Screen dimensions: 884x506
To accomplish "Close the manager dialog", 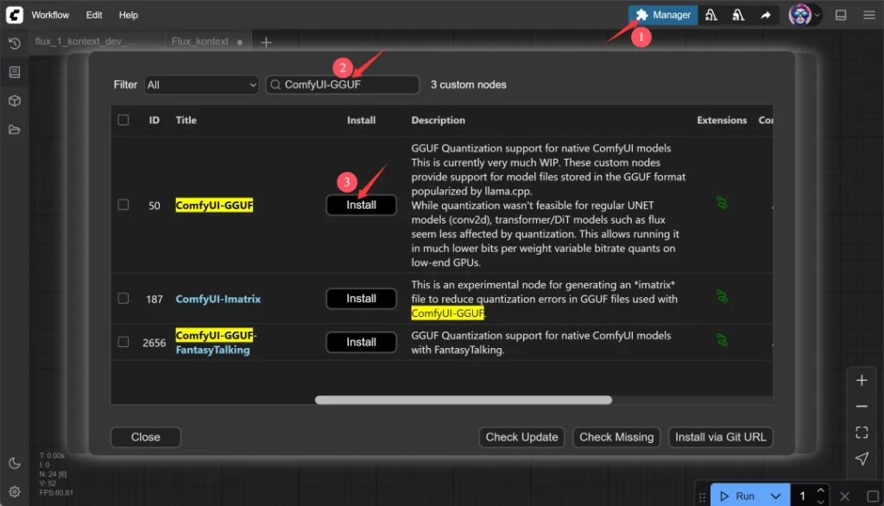I will click(145, 437).
